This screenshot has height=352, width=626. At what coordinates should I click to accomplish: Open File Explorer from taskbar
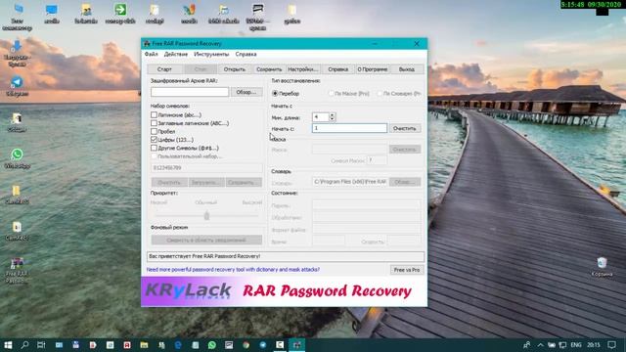click(144, 345)
